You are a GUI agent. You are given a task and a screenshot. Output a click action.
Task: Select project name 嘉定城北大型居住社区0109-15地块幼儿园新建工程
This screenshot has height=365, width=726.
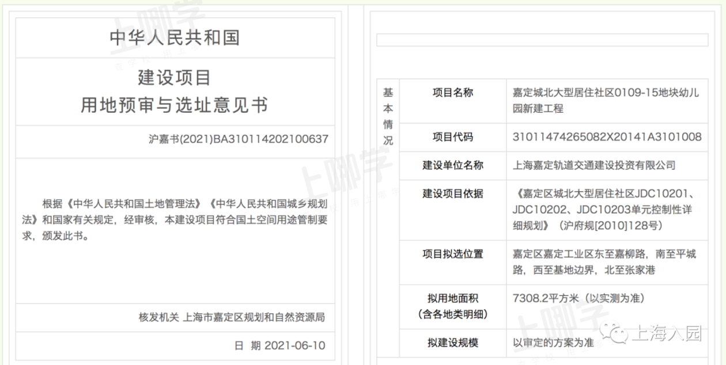[606, 100]
